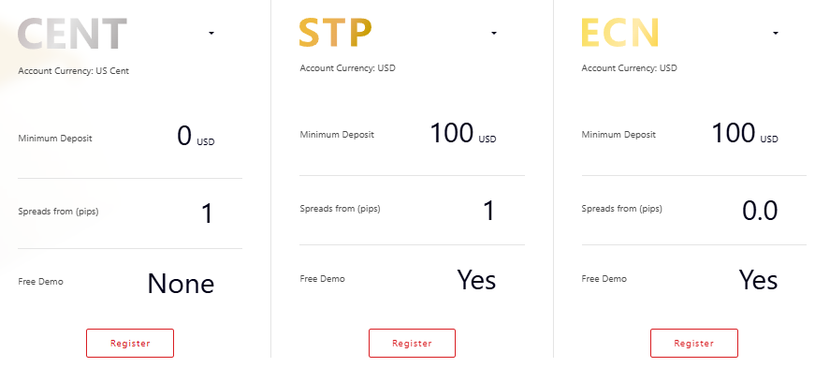Screen dimensions: 815x382
Task: Expand the STP account dropdown arrow
Action: pyautogui.click(x=494, y=34)
